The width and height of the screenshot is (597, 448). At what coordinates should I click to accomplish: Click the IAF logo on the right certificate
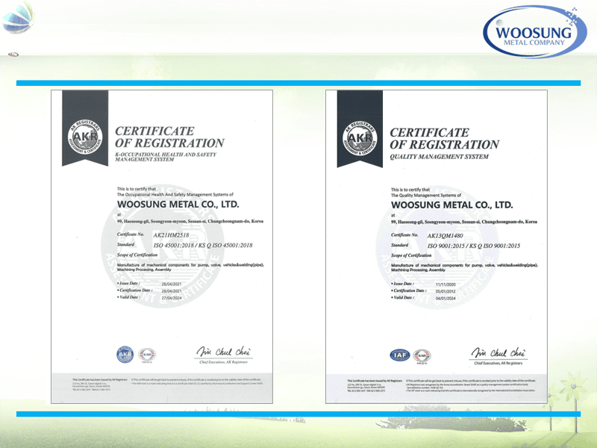(x=399, y=355)
